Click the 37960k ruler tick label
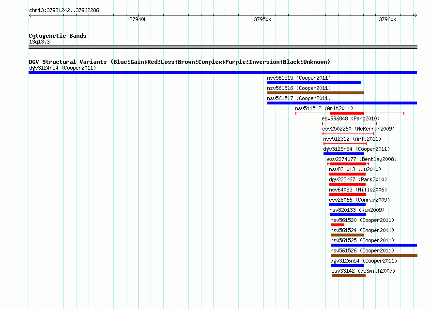431x309 pixels. pos(387,19)
